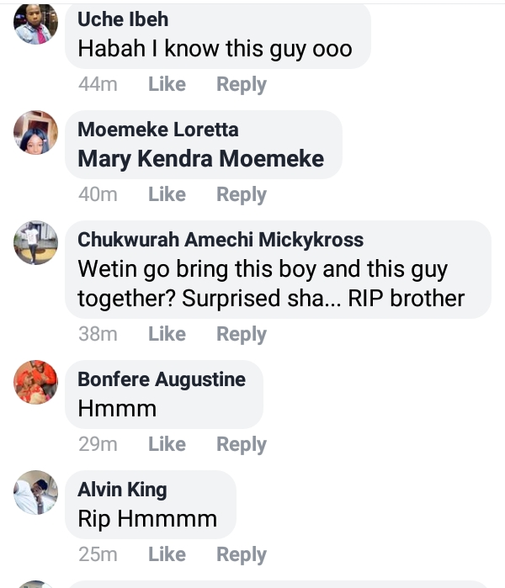This screenshot has width=505, height=588.
Task: Like Uche Ibeh's comment
Action: 167,84
